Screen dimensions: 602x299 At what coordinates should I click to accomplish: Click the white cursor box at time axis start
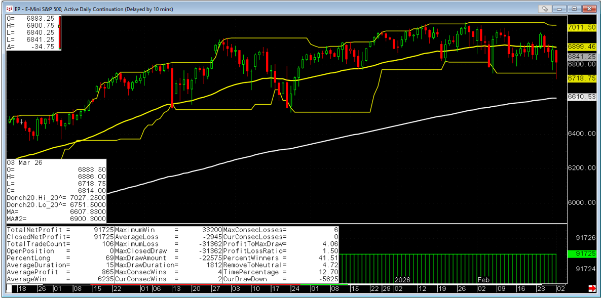point(9,288)
